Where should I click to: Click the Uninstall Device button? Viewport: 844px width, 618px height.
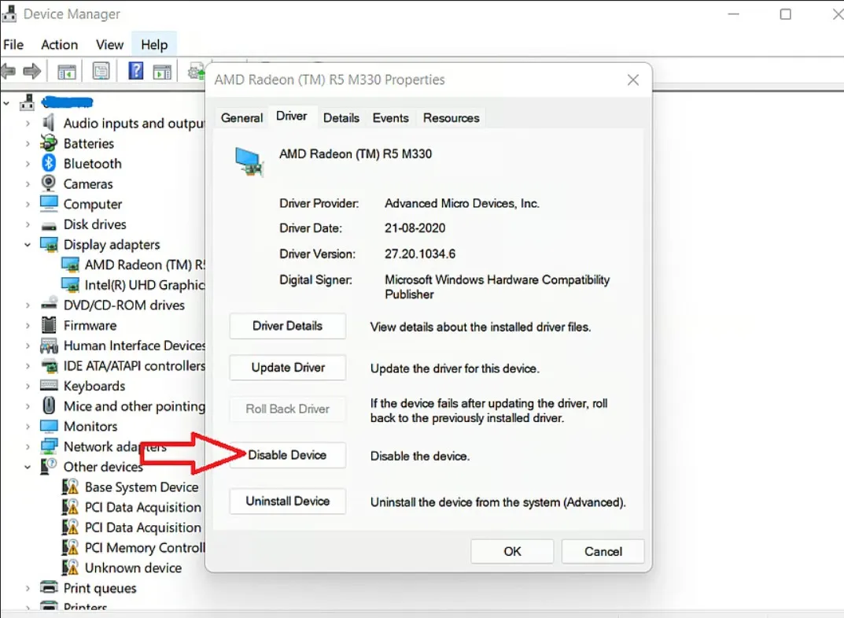(287, 501)
